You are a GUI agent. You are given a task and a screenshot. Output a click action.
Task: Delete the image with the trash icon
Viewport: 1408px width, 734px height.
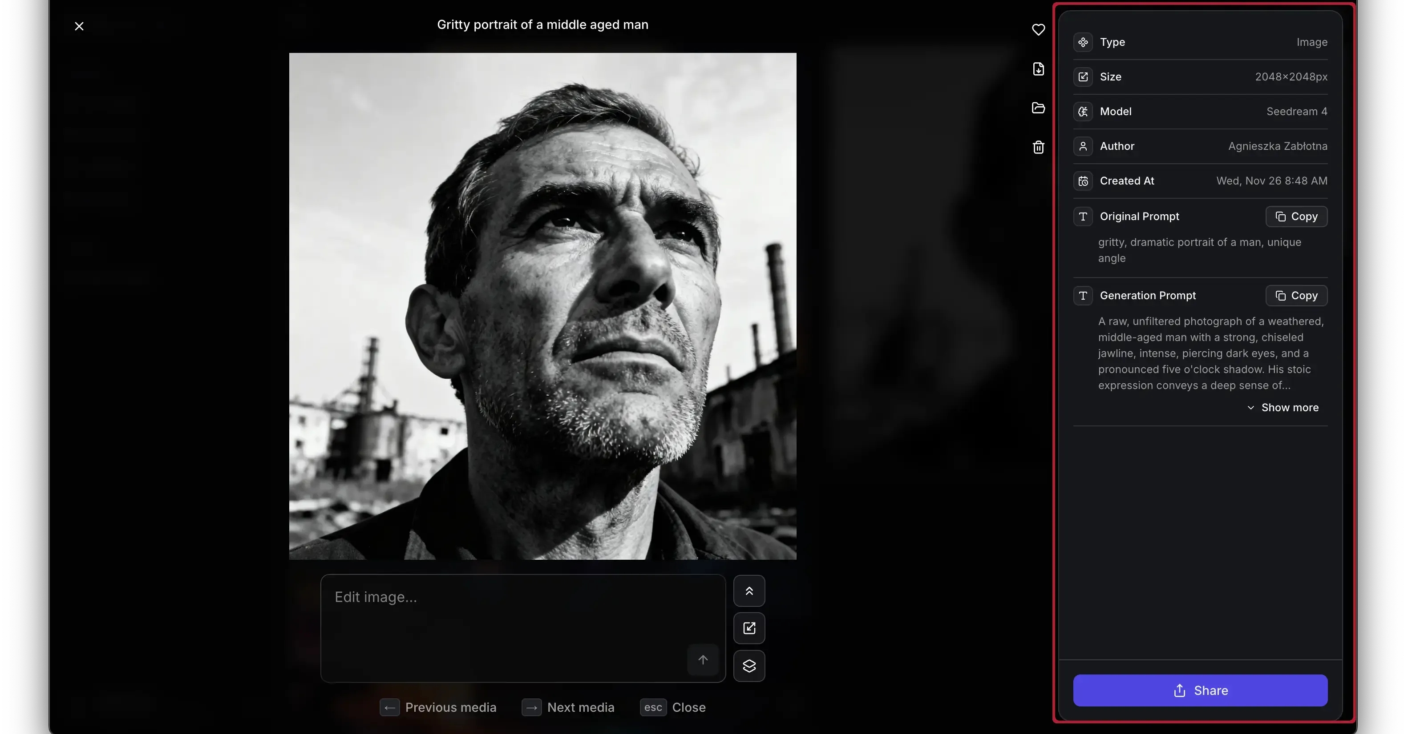[1038, 147]
